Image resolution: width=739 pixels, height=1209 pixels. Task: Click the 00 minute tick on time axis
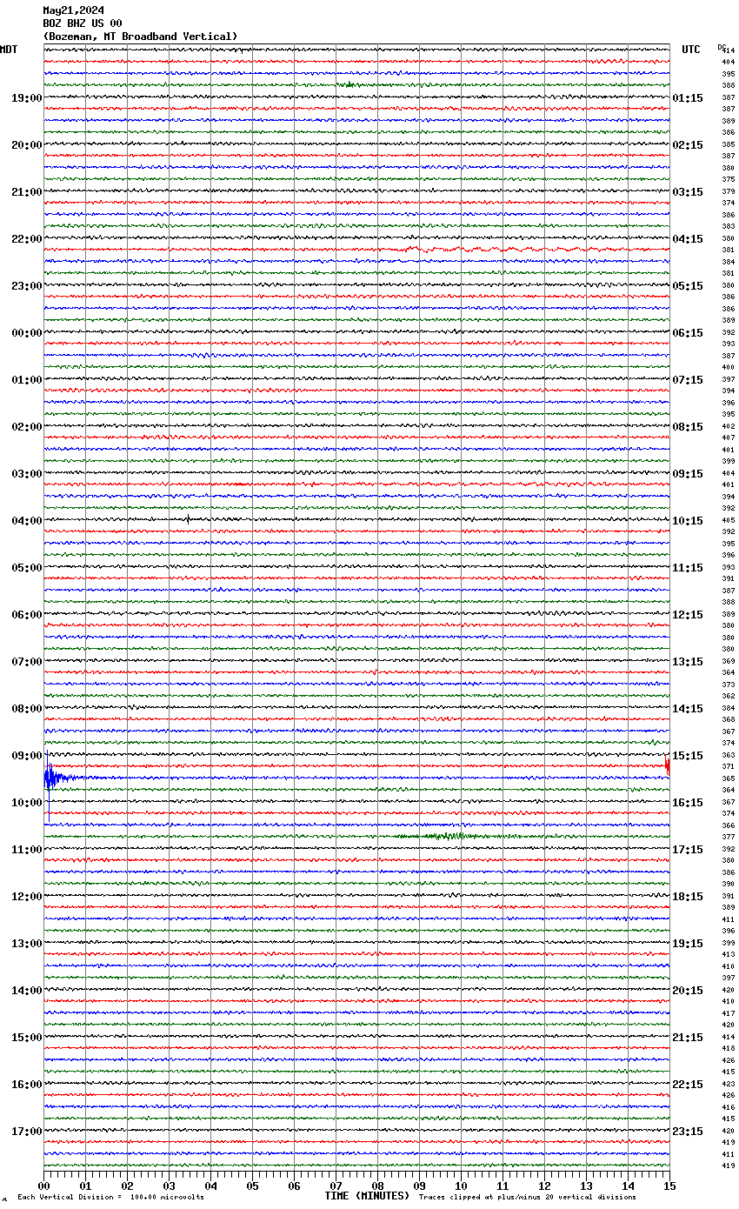(x=44, y=1186)
